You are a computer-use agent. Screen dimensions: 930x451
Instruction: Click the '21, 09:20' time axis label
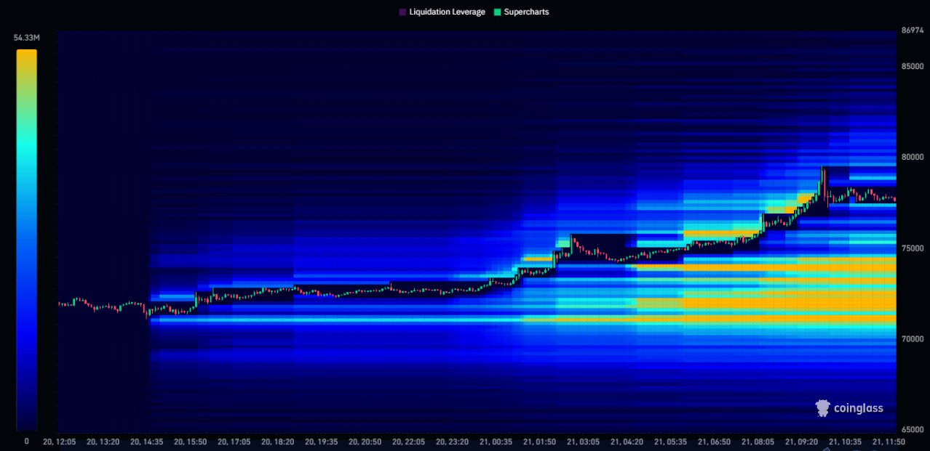802,441
